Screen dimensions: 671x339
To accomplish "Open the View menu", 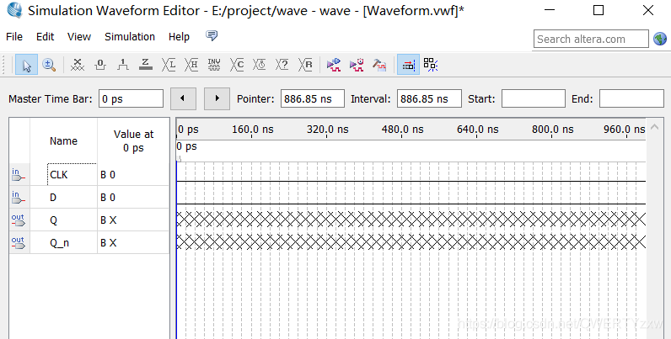I will [79, 37].
